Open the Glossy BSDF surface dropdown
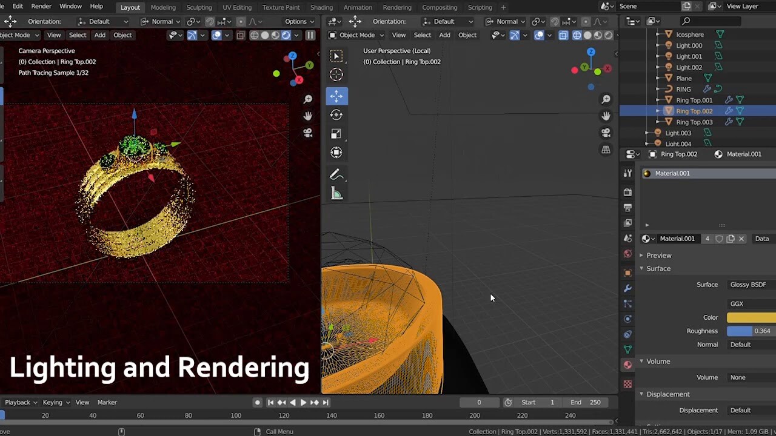The height and width of the screenshot is (436, 776). [748, 285]
